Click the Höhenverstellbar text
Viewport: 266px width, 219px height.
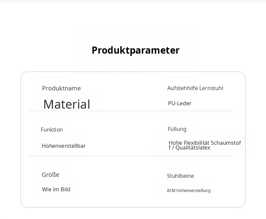pos(64,146)
